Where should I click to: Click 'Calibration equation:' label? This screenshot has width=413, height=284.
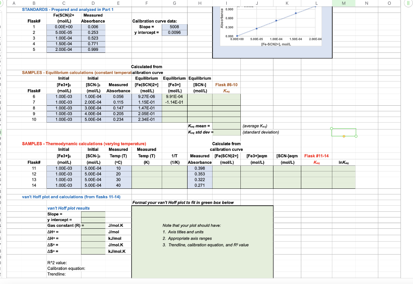pos(67,268)
